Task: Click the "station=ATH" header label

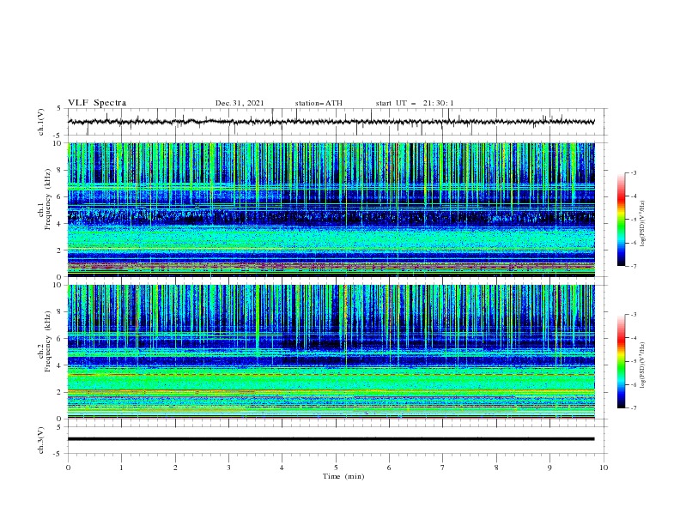Action: click(x=319, y=103)
